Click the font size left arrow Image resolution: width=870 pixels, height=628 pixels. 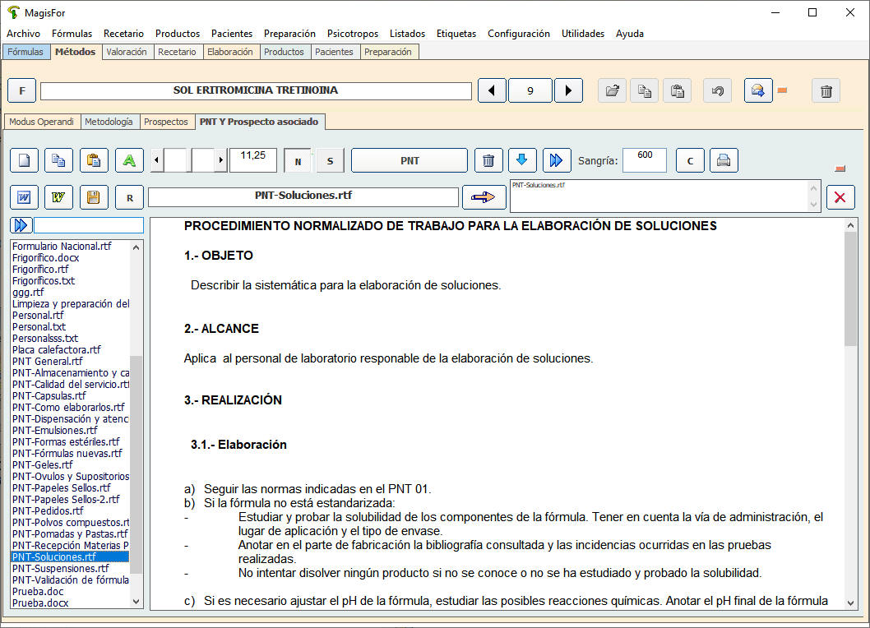tap(157, 161)
